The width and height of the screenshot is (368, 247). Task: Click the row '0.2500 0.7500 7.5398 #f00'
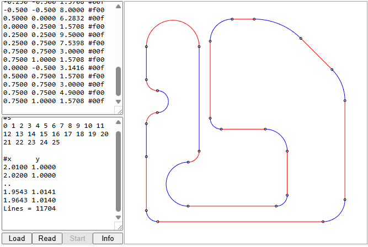pos(54,43)
